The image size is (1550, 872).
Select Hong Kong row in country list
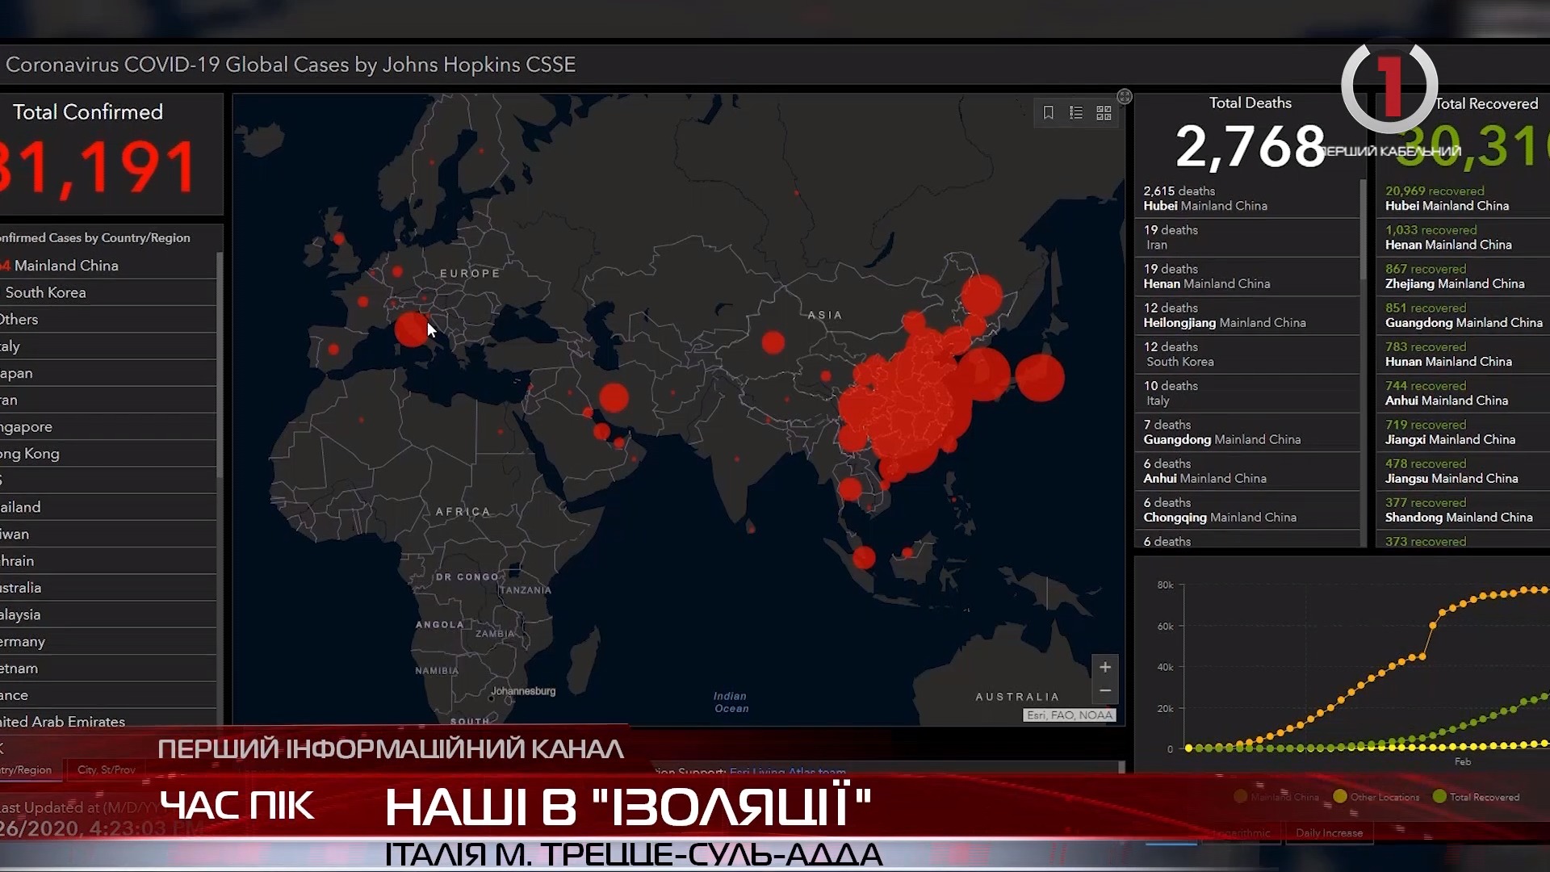[108, 454]
